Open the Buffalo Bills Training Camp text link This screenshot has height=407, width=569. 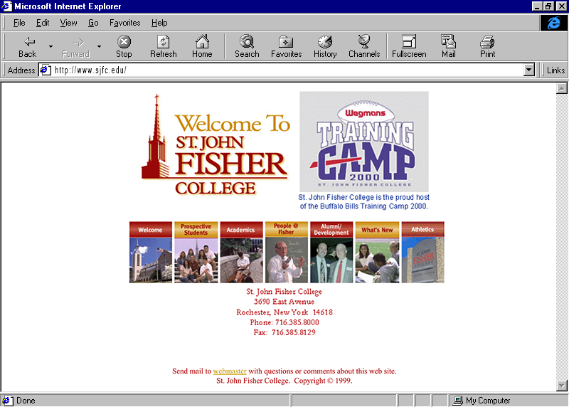tap(363, 201)
